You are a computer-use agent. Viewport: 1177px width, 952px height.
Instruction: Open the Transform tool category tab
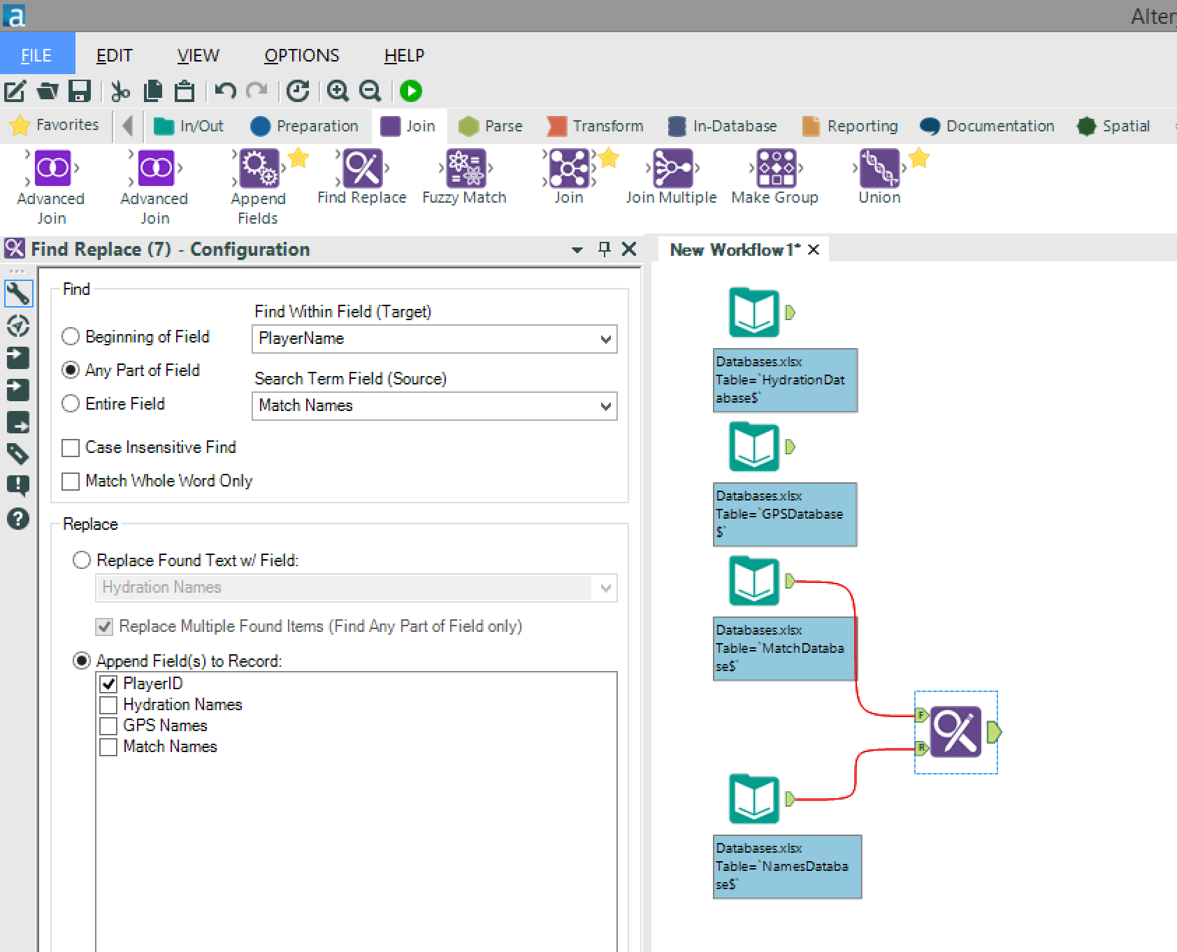(x=595, y=126)
